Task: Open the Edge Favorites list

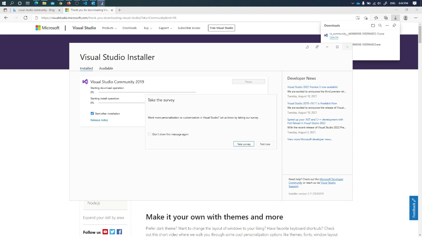Action: coord(376,18)
